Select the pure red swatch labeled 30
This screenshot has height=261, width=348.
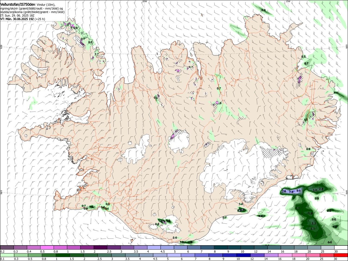click(x=341, y=255)
